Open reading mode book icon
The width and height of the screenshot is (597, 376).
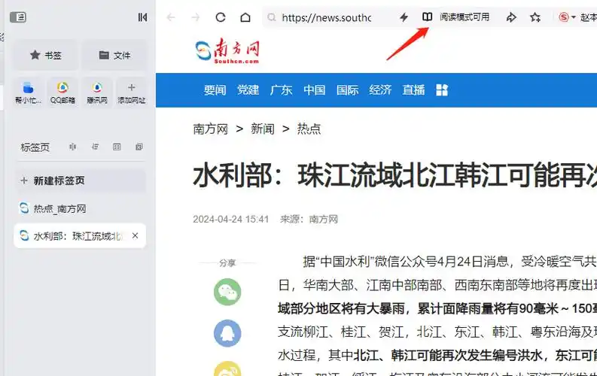(427, 17)
